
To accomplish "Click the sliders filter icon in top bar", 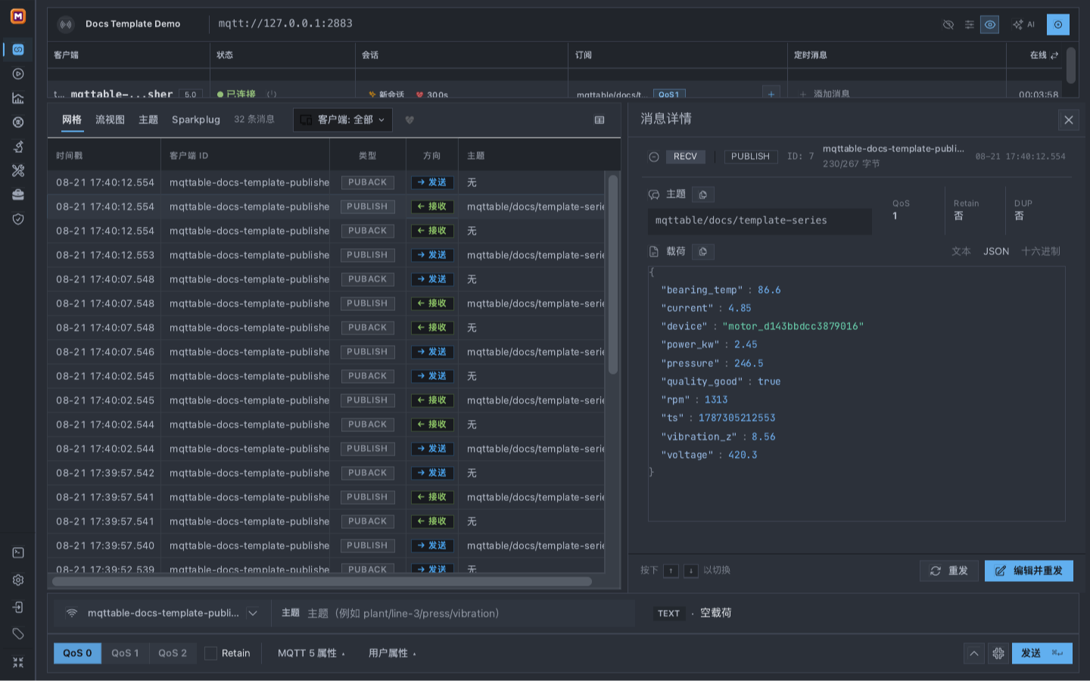I will [970, 25].
